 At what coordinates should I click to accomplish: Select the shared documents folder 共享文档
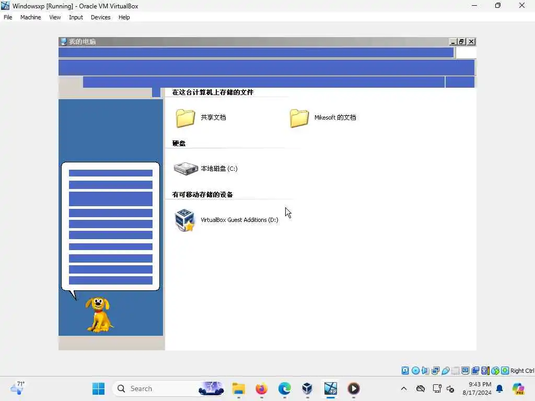tap(201, 118)
